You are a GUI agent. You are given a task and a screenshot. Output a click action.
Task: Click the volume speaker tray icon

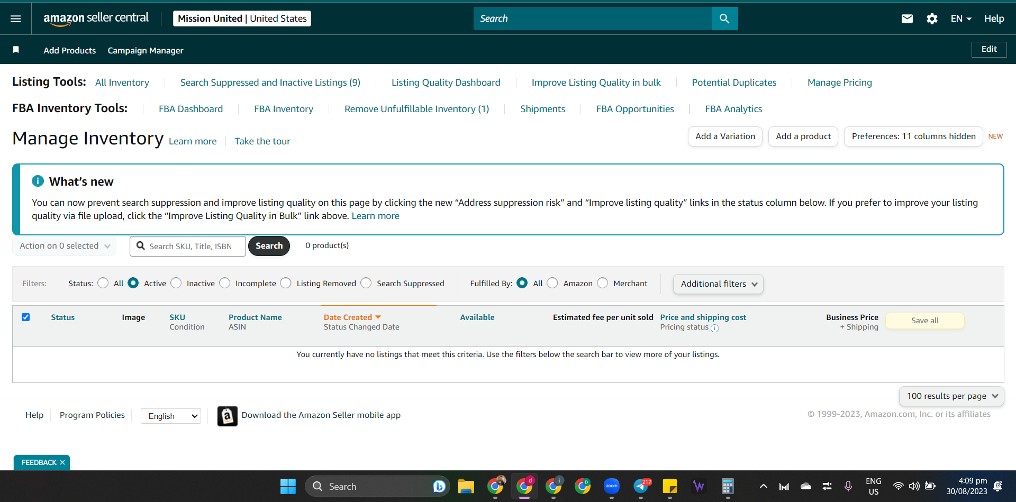click(914, 486)
